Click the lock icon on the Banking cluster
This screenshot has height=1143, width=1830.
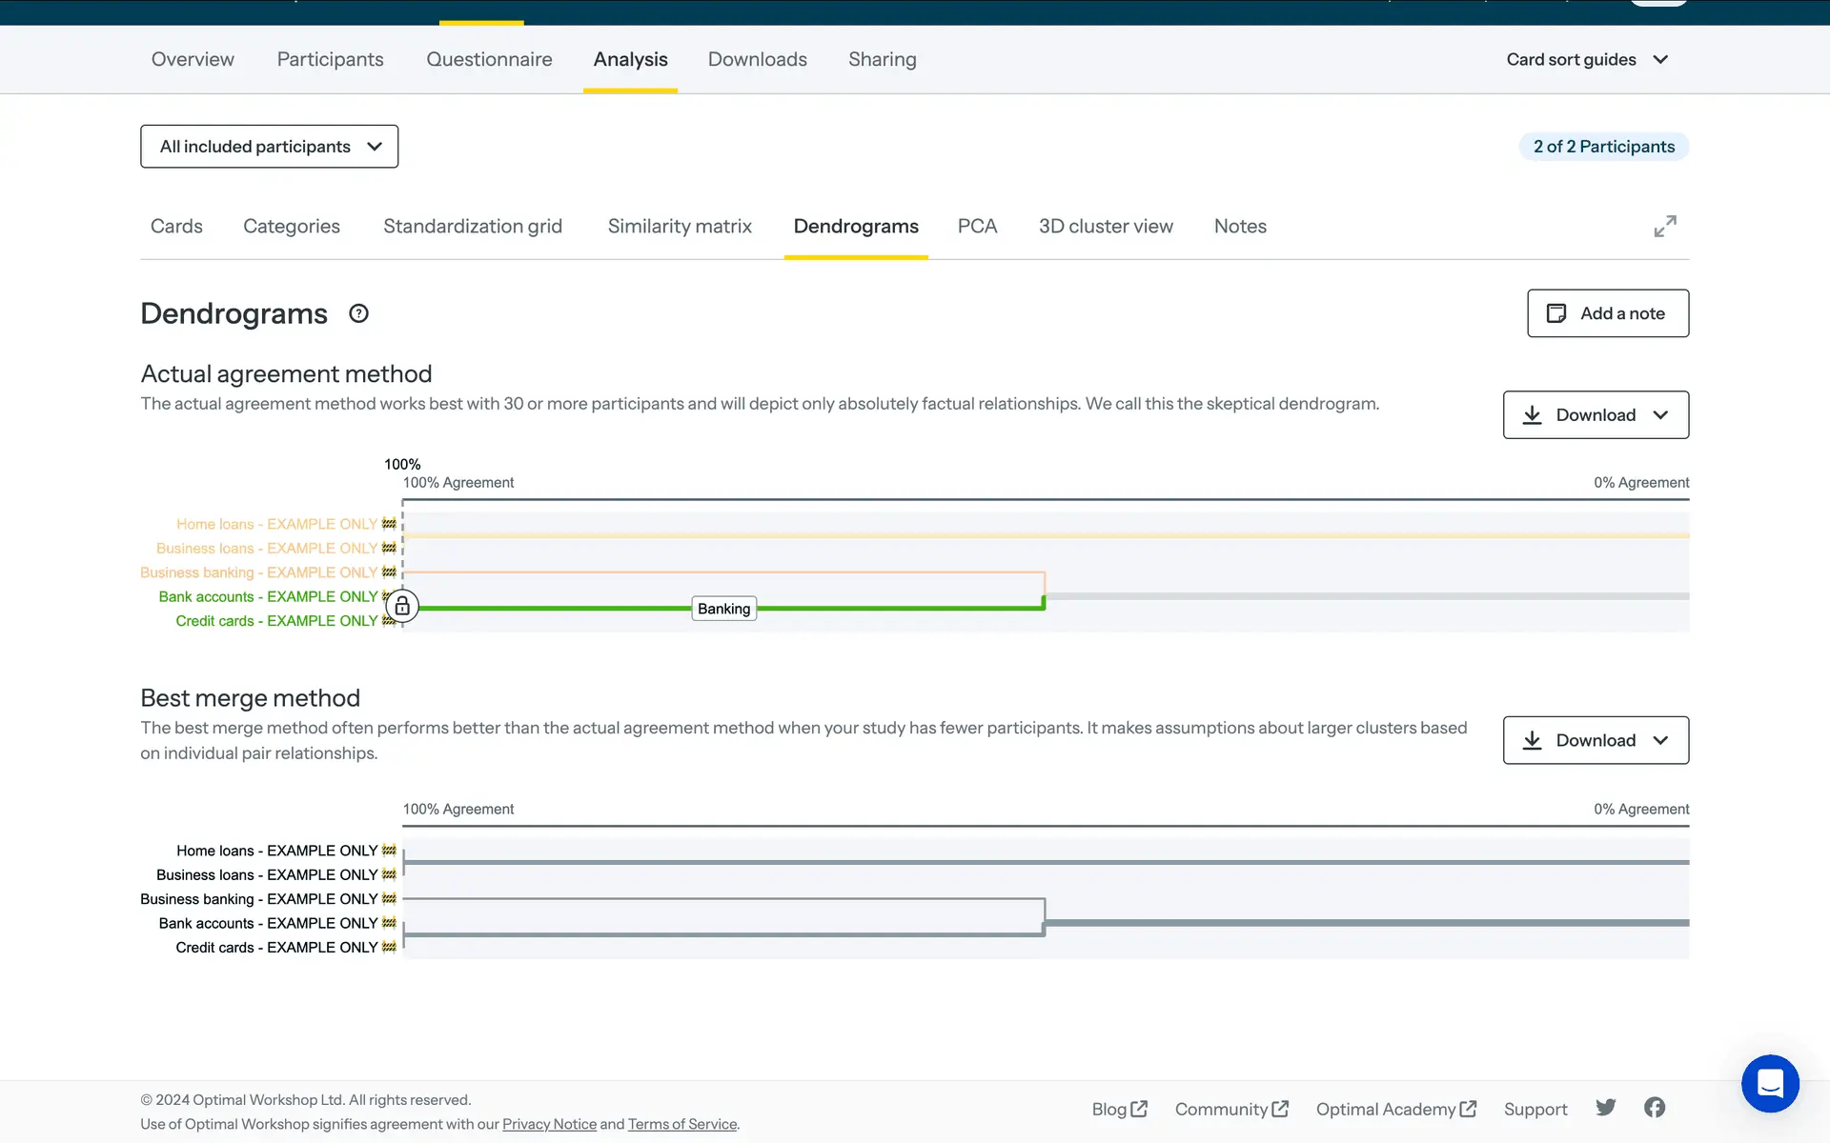[402, 606]
